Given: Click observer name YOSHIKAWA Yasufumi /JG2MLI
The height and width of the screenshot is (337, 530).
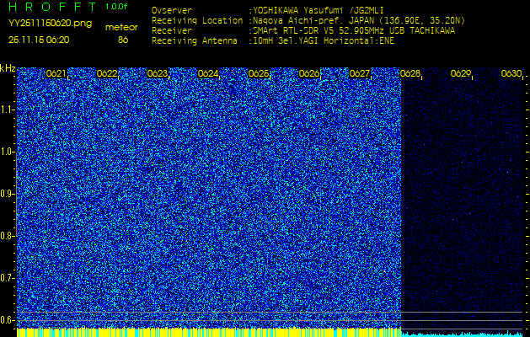Looking at the screenshot, I should (x=319, y=11).
